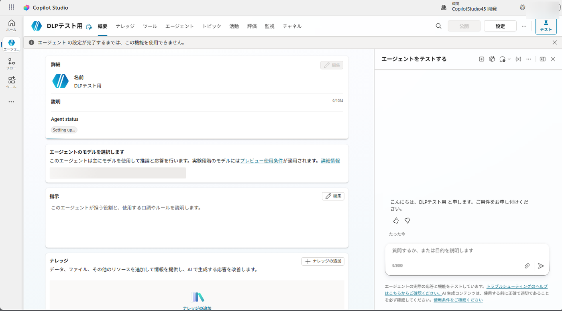Give thumbs down to greeting message
The image size is (562, 311).
(x=407, y=221)
